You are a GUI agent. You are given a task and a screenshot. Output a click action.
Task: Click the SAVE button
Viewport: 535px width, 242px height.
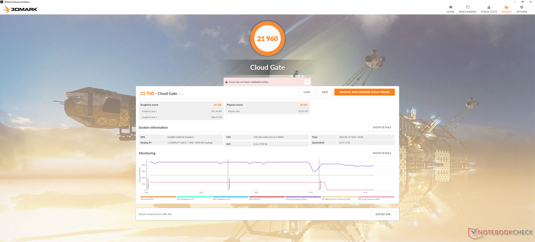pyautogui.click(x=325, y=92)
